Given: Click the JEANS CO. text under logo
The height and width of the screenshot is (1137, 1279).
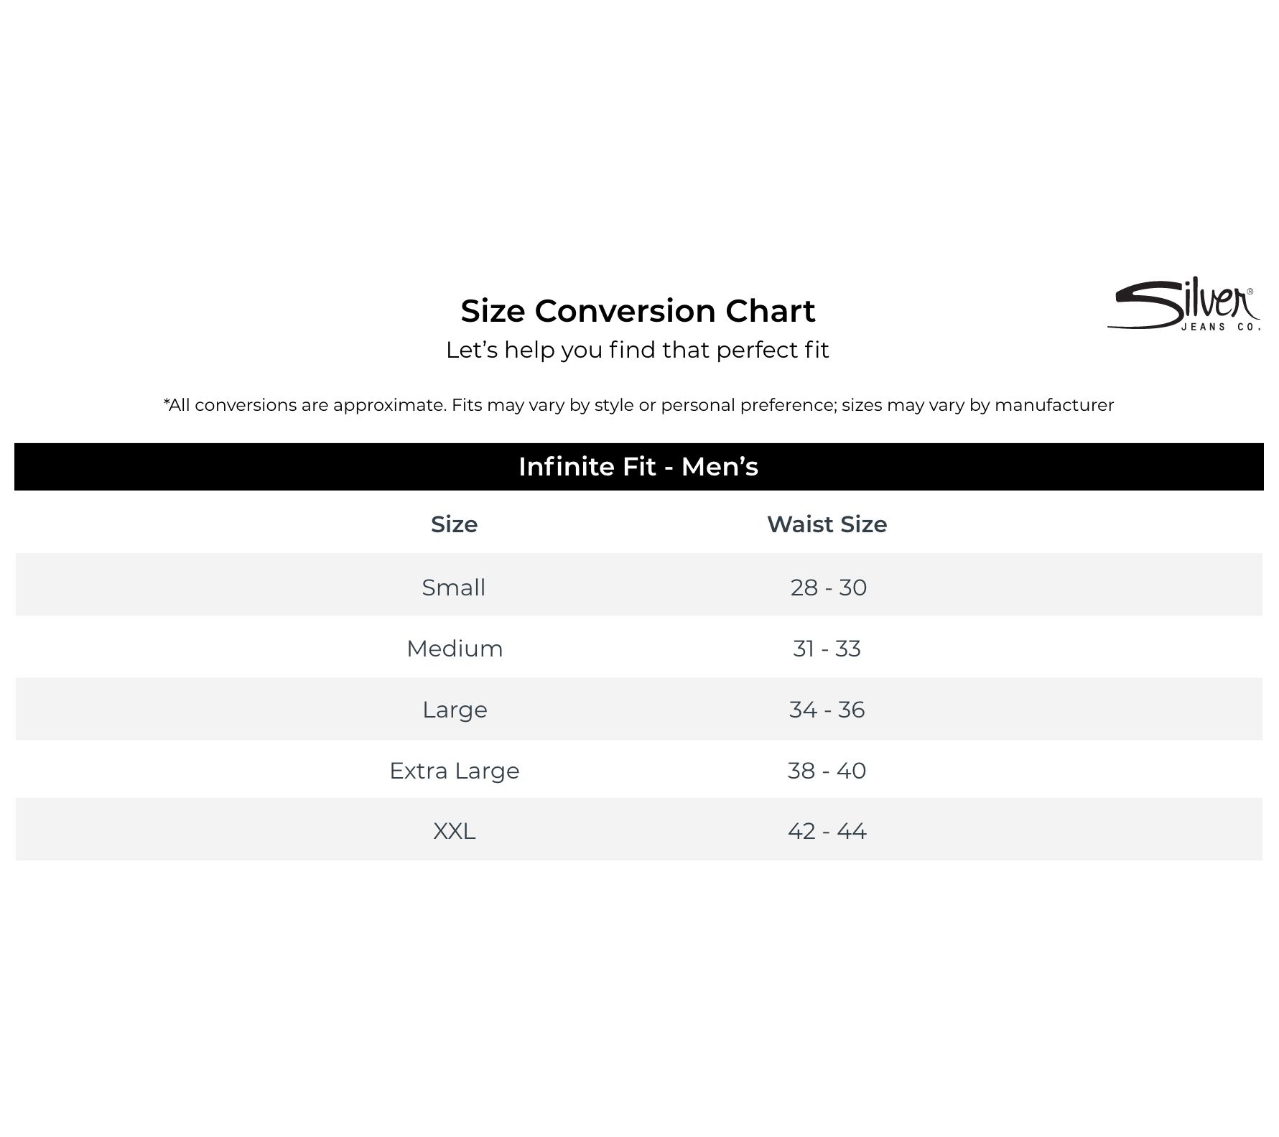Looking at the screenshot, I should [x=1220, y=327].
